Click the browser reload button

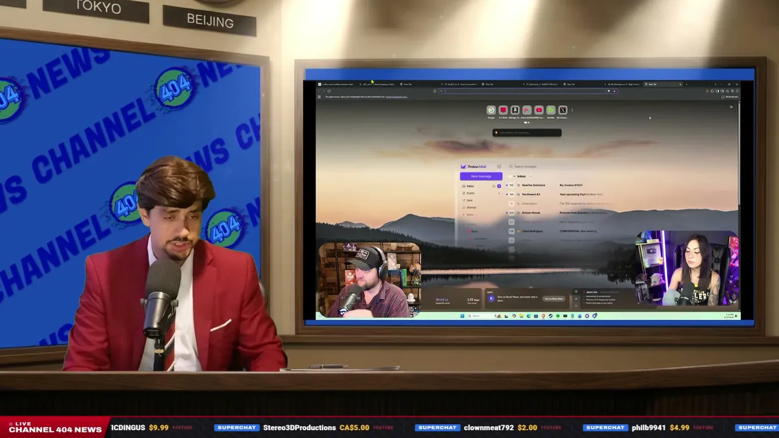(329, 91)
